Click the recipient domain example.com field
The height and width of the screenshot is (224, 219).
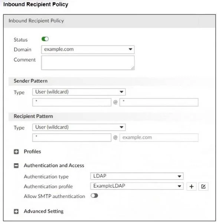[159, 138]
